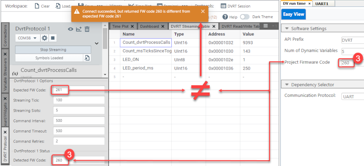This screenshot has width=364, height=166.
Task: Click the Stop Streaming button
Action: click(x=53, y=50)
